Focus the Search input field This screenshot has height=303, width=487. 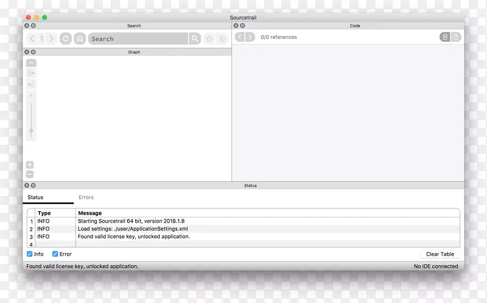point(138,39)
